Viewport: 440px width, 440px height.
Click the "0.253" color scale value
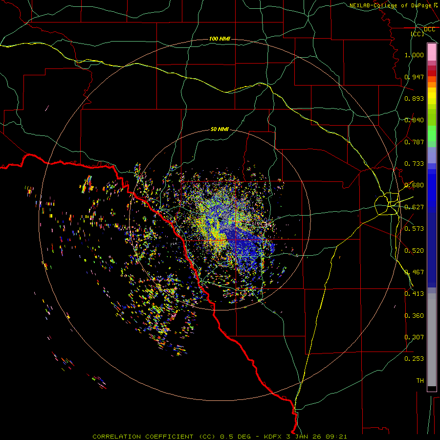point(414,359)
